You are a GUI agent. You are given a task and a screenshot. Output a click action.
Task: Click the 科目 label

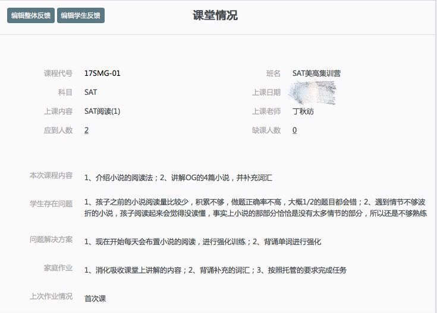65,92
